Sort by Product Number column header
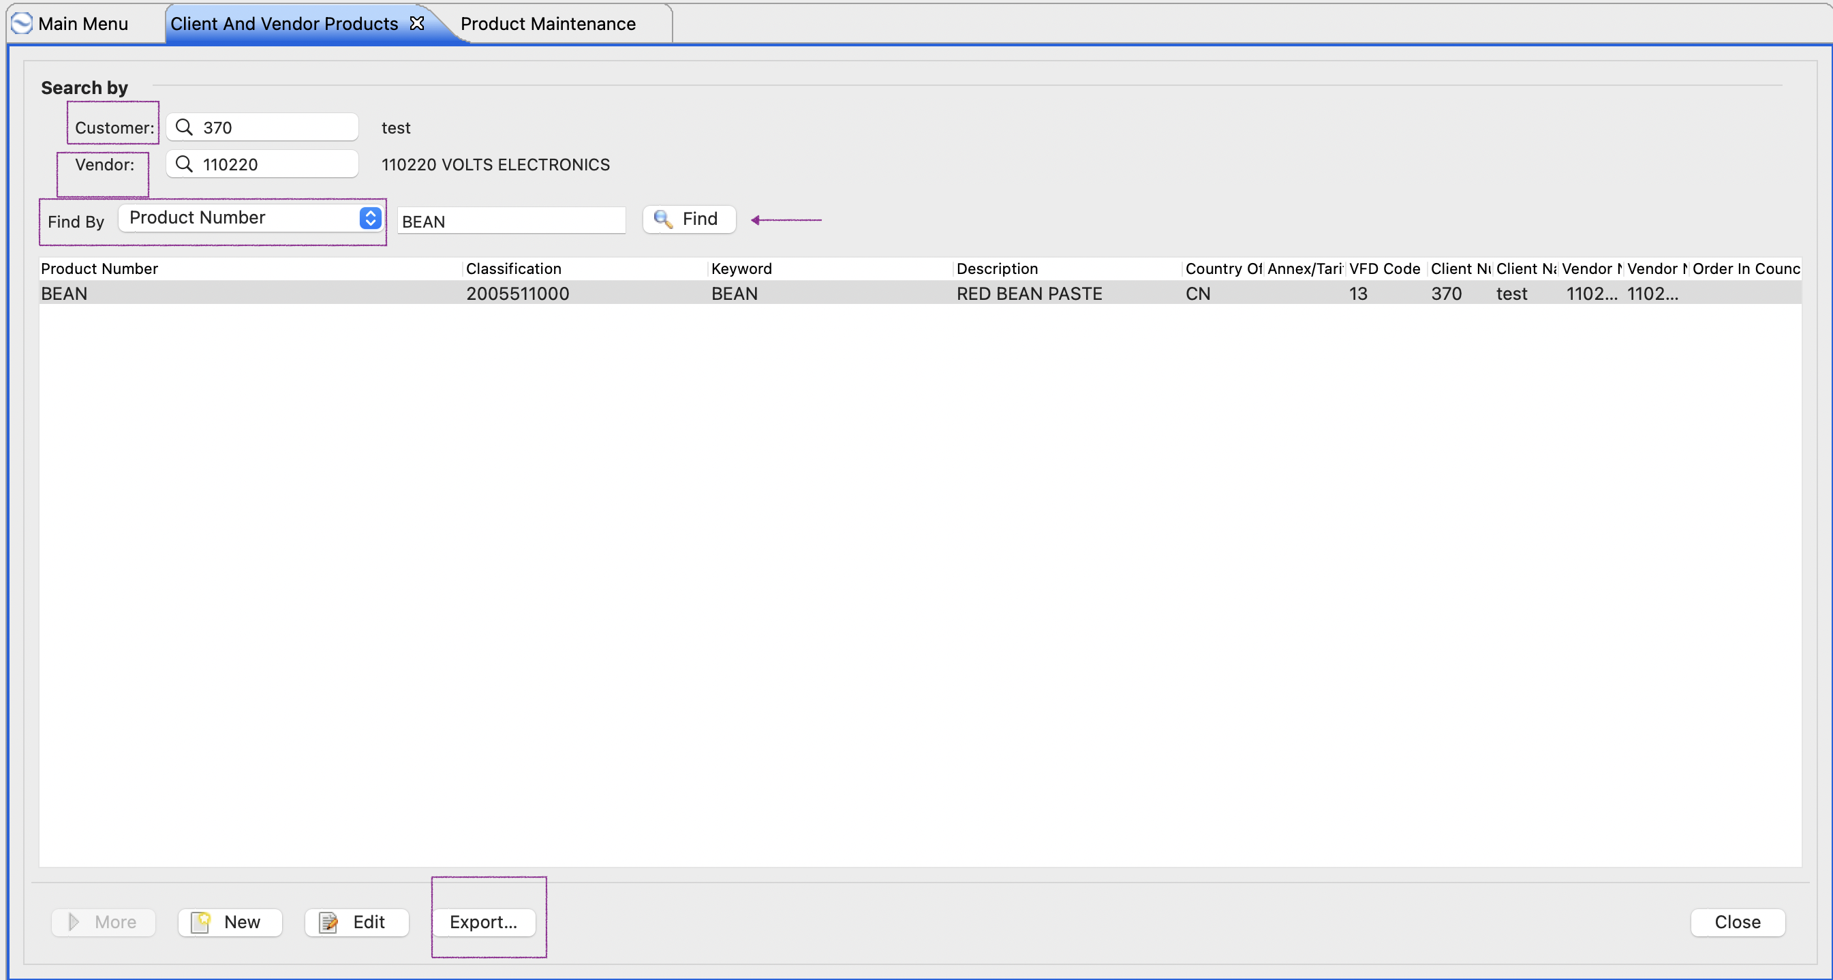The height and width of the screenshot is (980, 1833). [x=250, y=269]
